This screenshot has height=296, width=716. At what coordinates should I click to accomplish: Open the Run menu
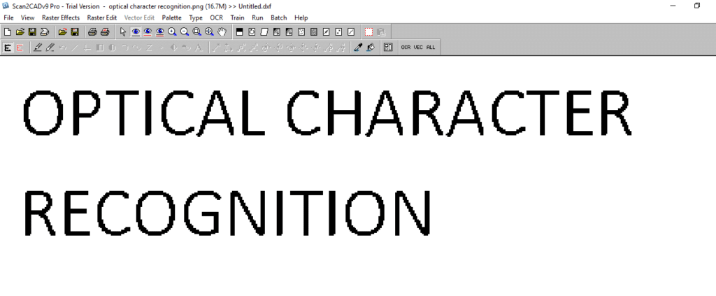point(257,17)
